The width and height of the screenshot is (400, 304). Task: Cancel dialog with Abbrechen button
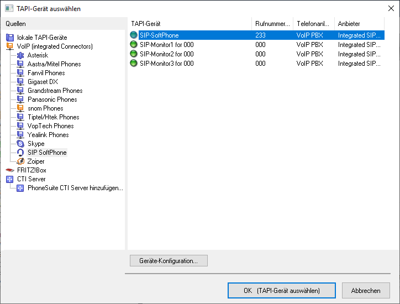366,290
